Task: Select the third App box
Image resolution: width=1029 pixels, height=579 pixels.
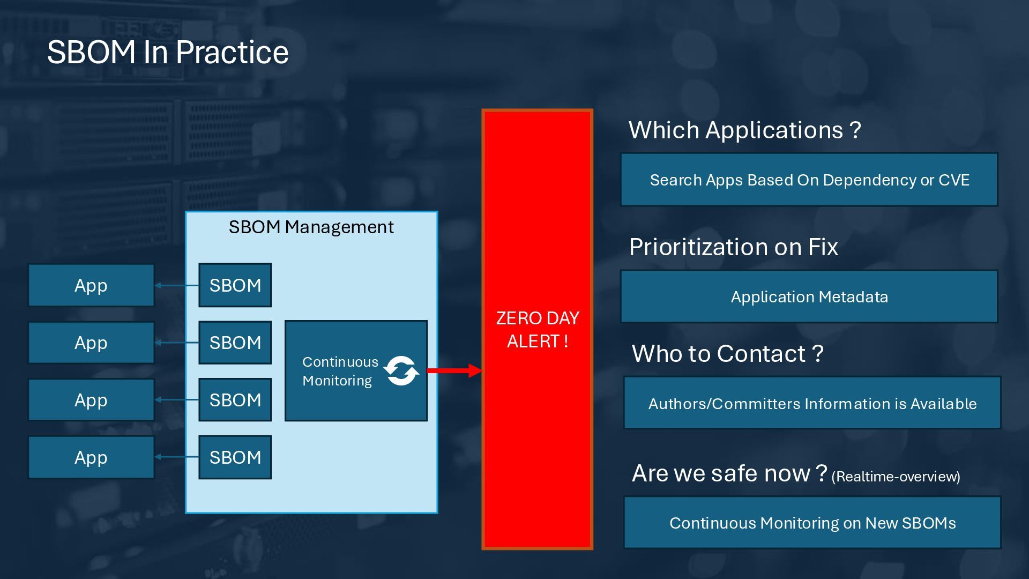Action: pos(91,400)
